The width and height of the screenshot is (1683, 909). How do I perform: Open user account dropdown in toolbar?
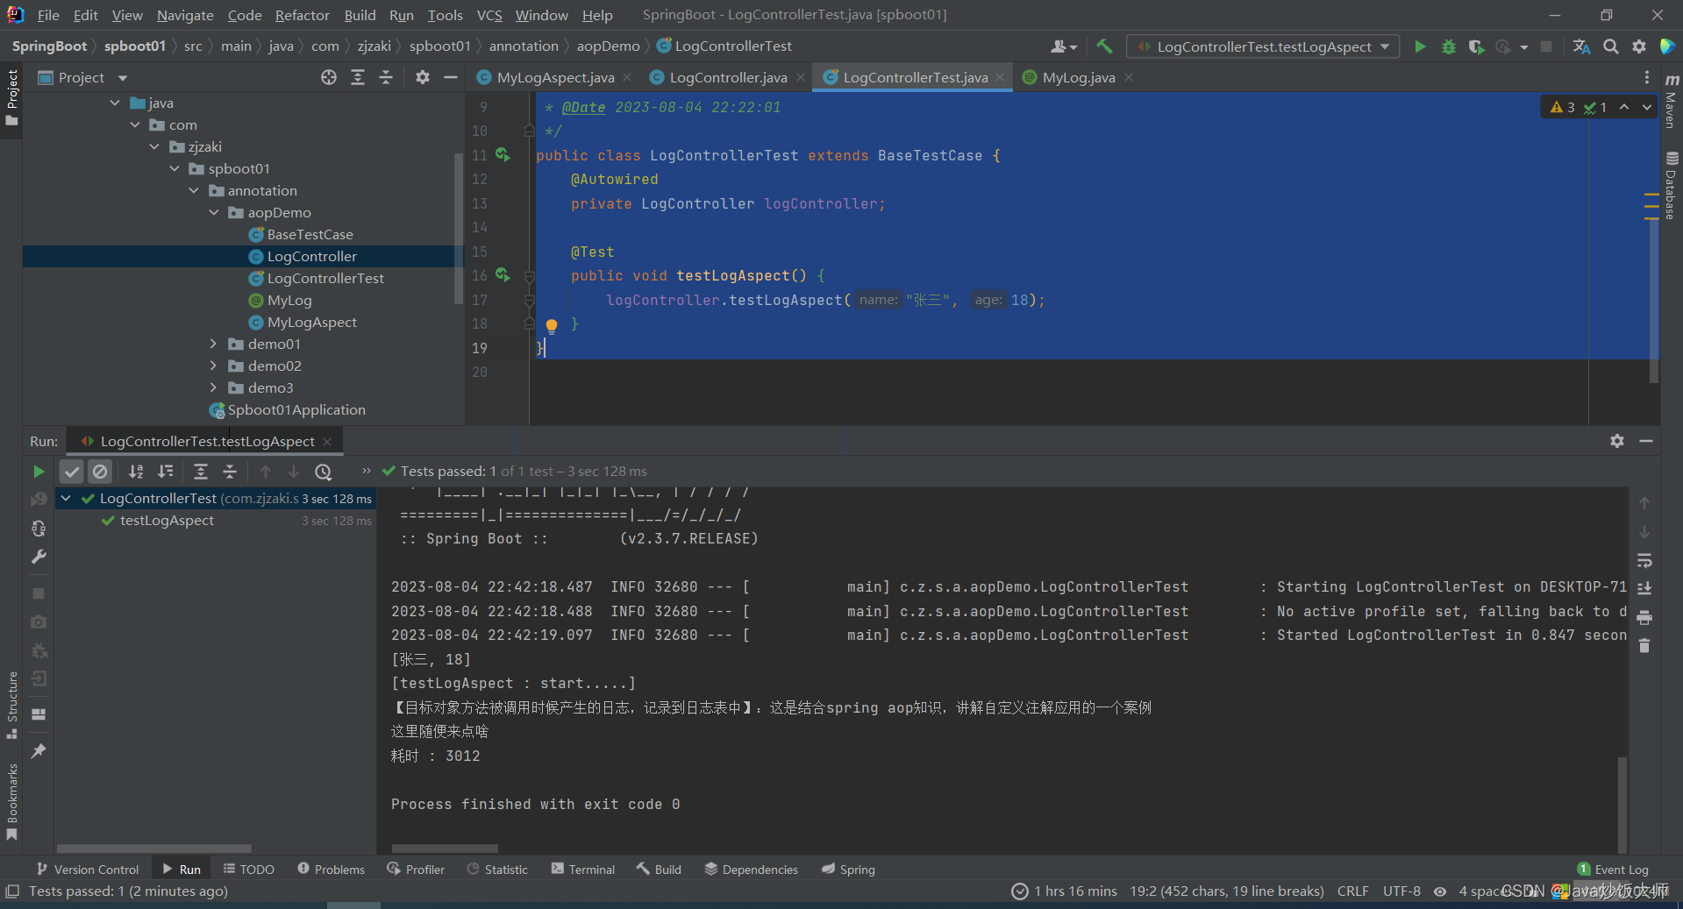pyautogui.click(x=1064, y=46)
